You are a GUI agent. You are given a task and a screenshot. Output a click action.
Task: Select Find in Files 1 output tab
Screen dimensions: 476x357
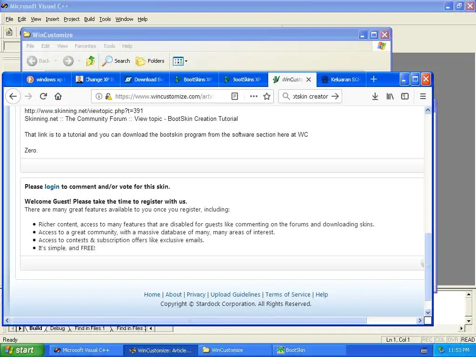coord(90,329)
